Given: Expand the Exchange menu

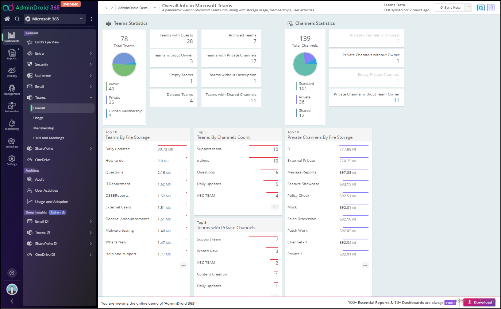Looking at the screenshot, I should 59,75.
